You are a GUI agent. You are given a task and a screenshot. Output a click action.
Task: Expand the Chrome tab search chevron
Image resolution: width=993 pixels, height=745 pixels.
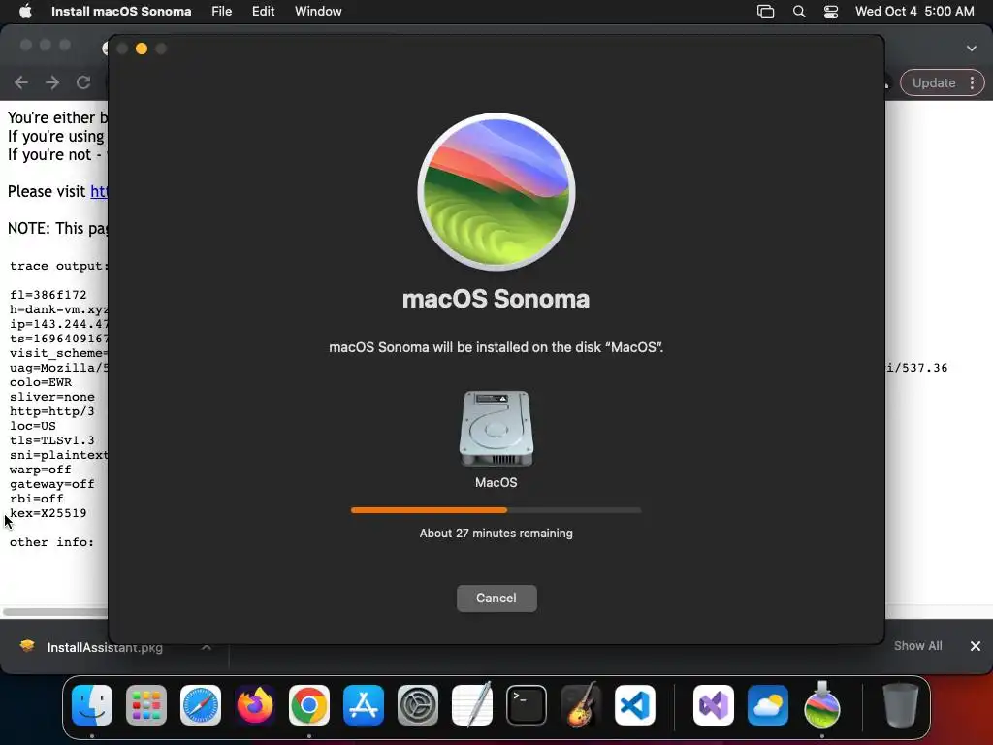coord(972,49)
